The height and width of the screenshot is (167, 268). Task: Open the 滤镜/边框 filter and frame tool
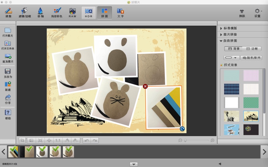click(25, 13)
